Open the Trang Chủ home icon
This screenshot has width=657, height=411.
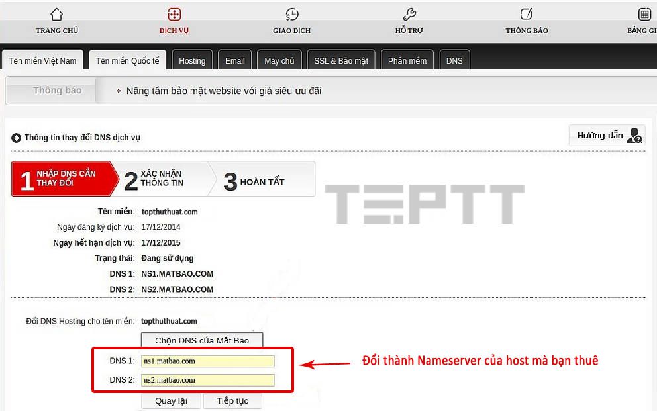click(x=56, y=15)
